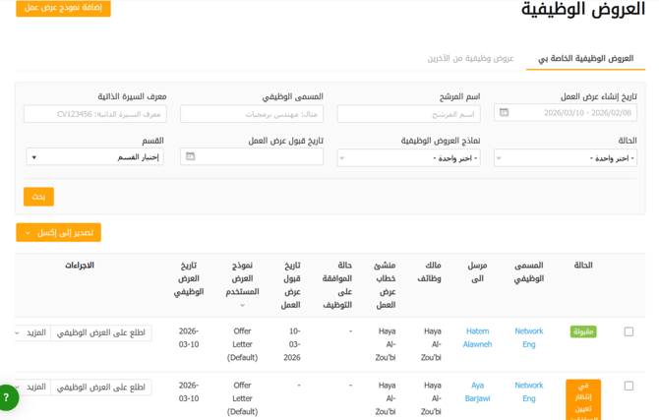Open calendar icon for offer creation date
Image resolution: width=659 pixels, height=420 pixels.
pyautogui.click(x=504, y=113)
